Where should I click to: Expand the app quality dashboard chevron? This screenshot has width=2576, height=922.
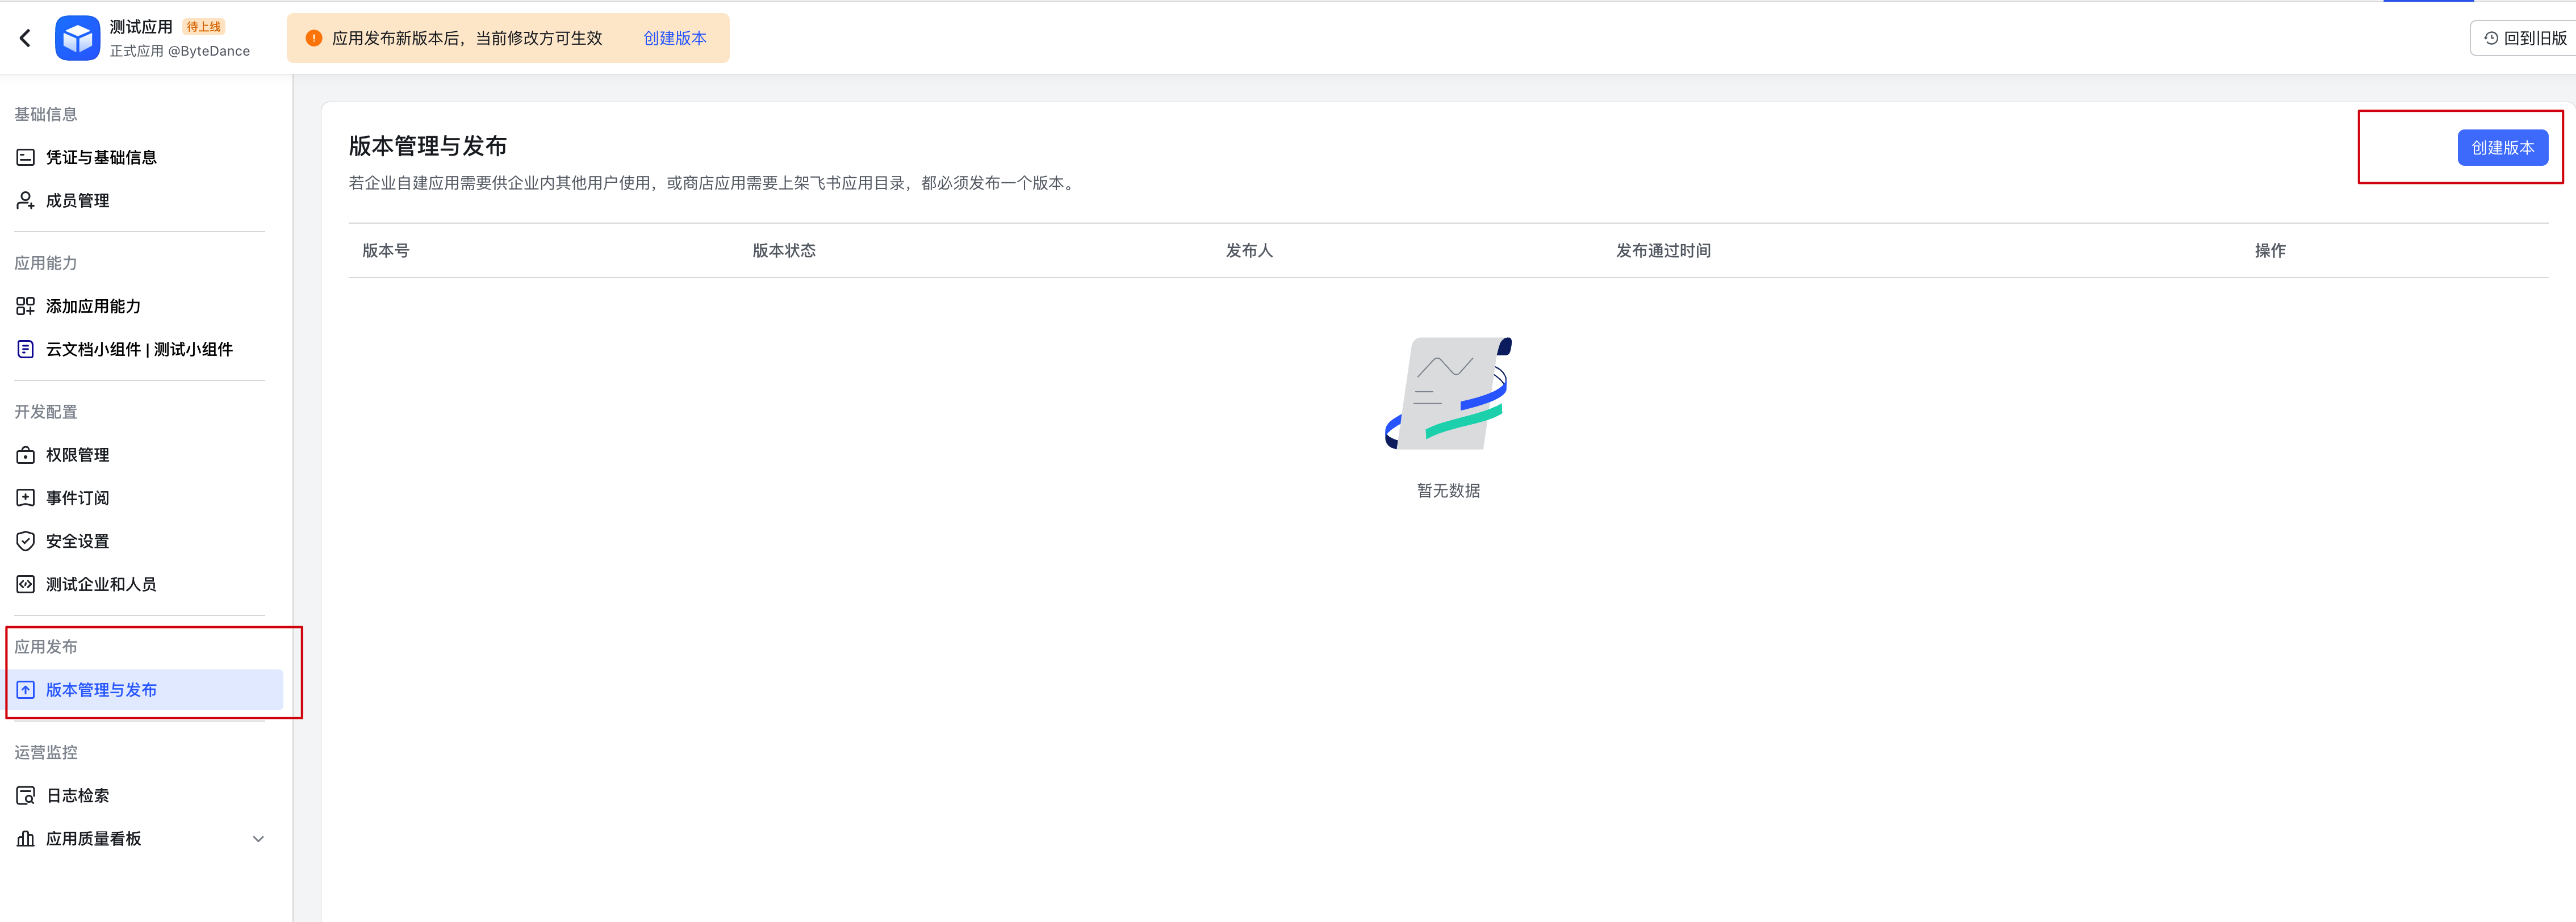coord(258,838)
